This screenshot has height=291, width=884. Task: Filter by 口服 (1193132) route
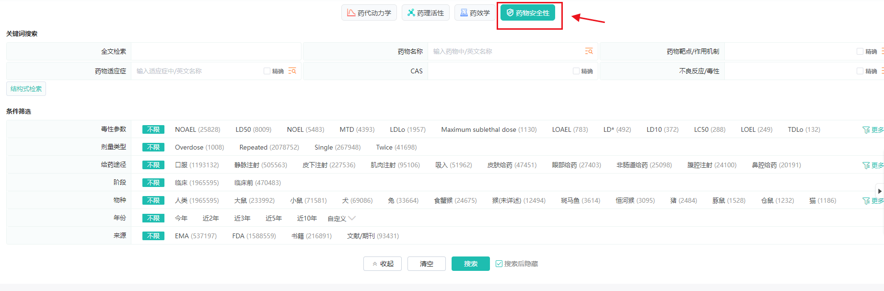click(197, 165)
